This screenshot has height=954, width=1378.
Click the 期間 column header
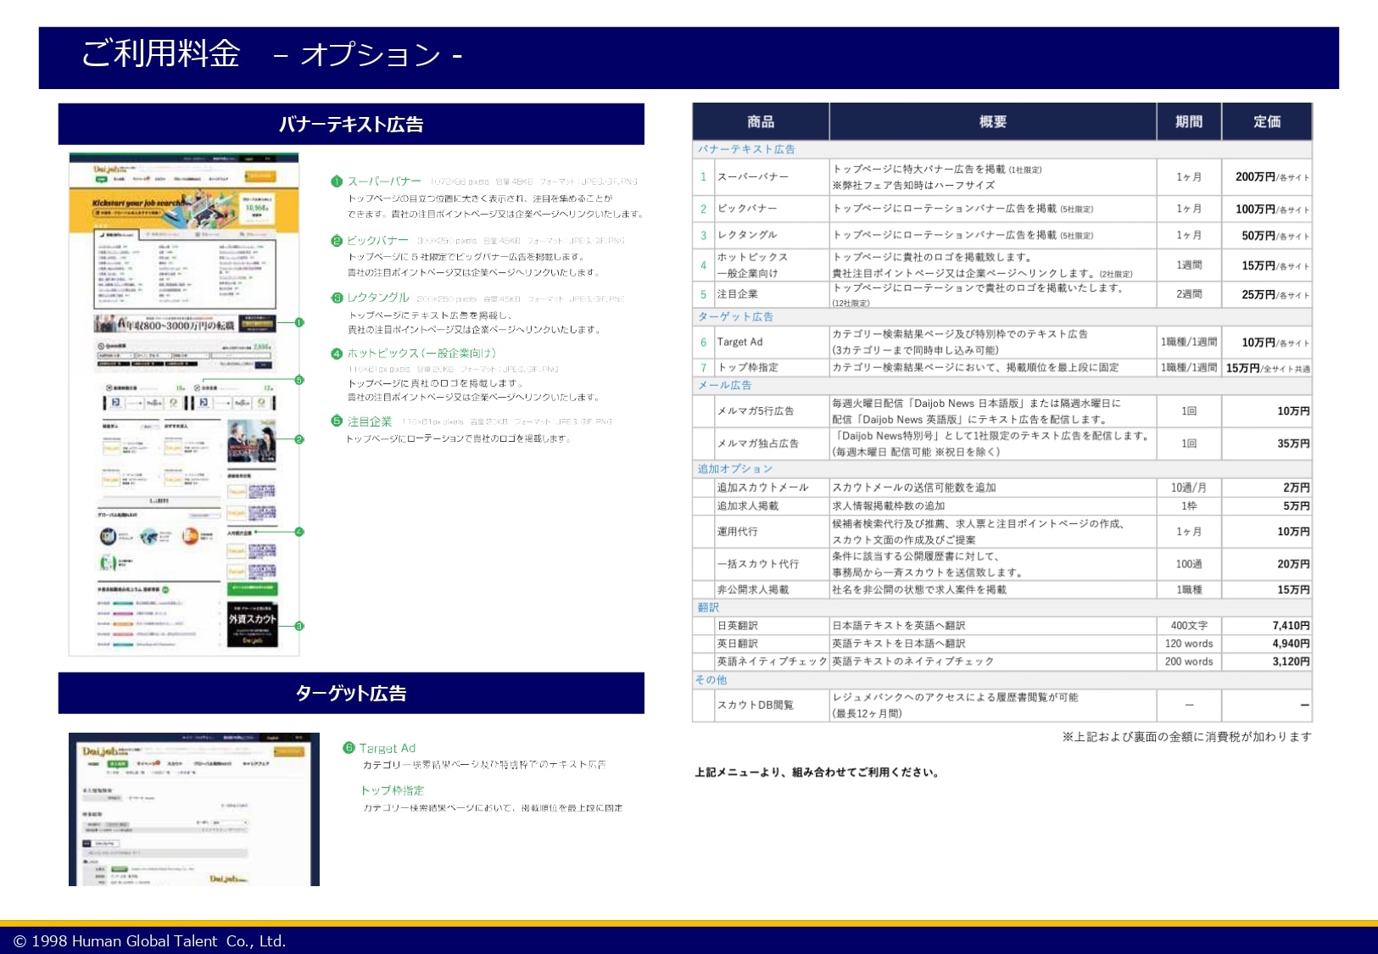1189,122
